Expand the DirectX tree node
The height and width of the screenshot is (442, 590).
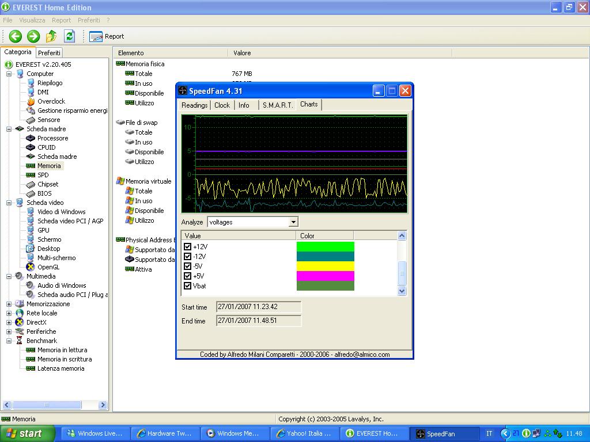point(9,322)
